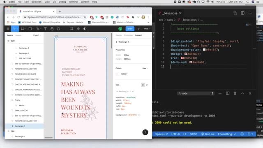Open the Page 1 dropdown in Figma
This screenshot has width=263, height=148.
pyautogui.click(x=37, y=35)
